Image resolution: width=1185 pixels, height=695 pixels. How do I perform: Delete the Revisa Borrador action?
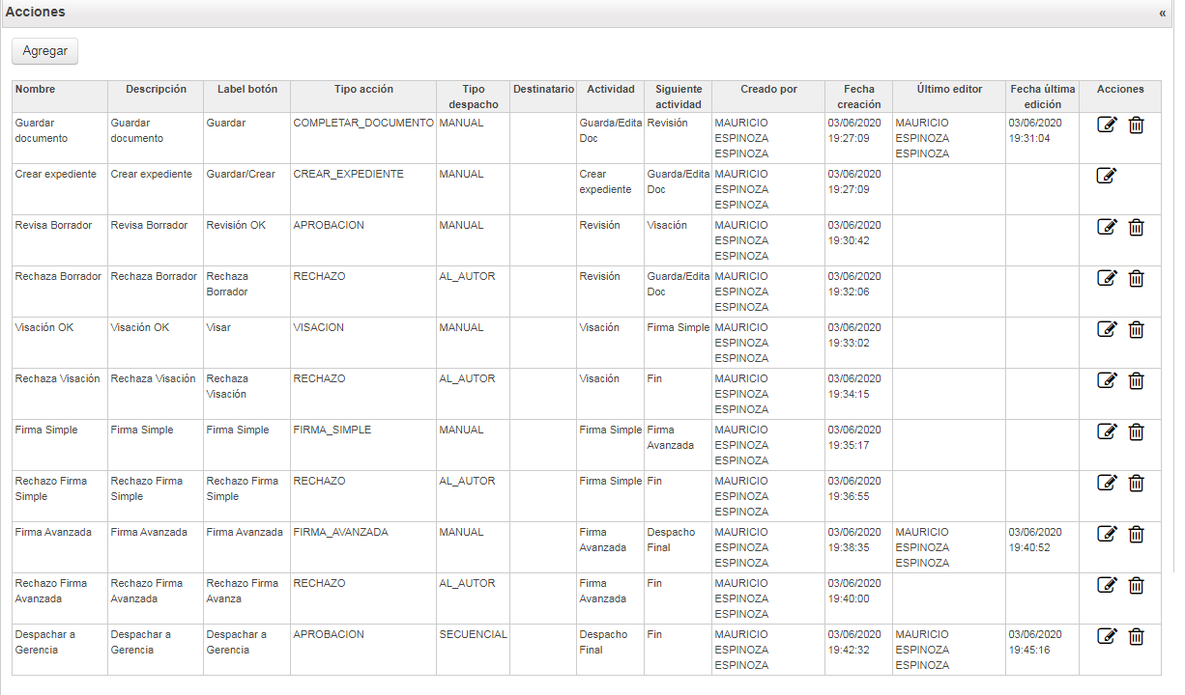tap(1137, 227)
